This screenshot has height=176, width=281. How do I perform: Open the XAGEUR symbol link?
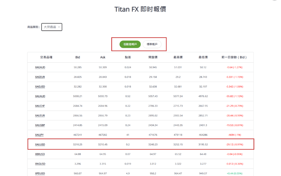tap(40, 77)
